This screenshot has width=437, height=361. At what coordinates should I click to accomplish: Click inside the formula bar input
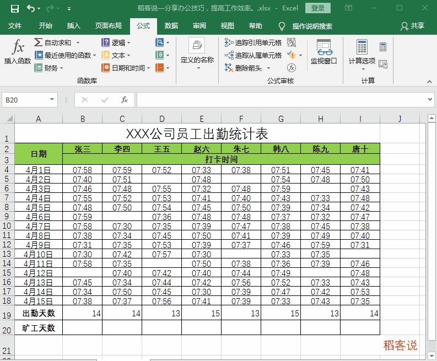click(x=281, y=100)
